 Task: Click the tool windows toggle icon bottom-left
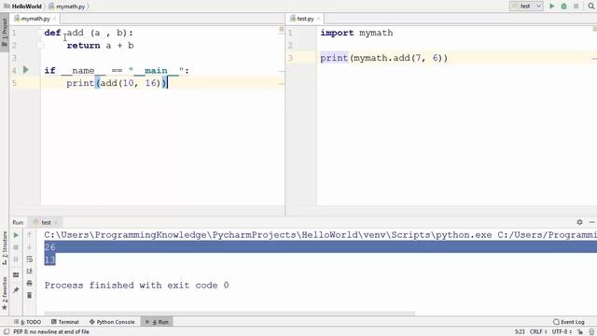point(7,332)
